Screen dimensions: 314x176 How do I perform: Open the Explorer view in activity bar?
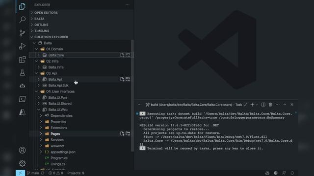tap(22, 6)
